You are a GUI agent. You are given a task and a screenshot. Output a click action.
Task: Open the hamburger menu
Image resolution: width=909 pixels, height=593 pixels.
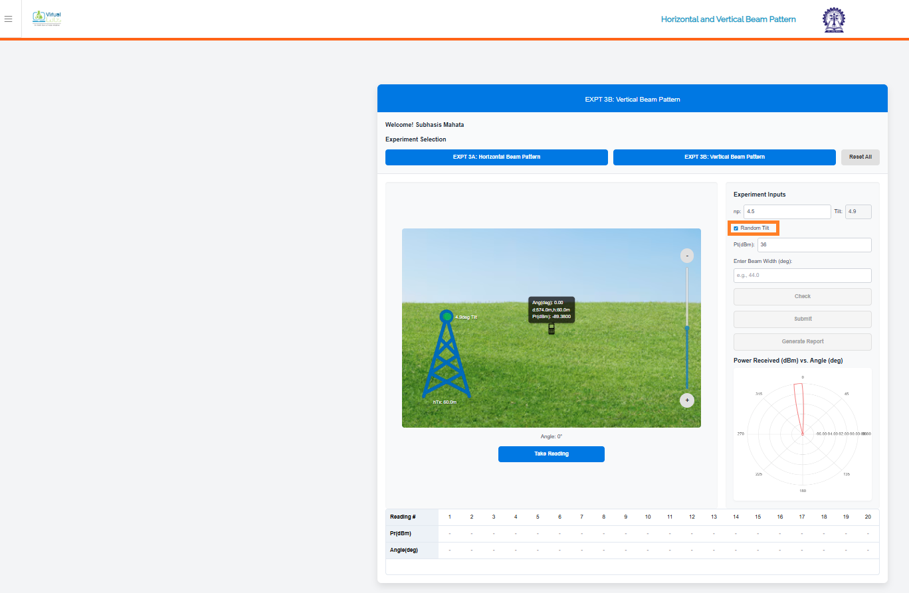coord(8,19)
